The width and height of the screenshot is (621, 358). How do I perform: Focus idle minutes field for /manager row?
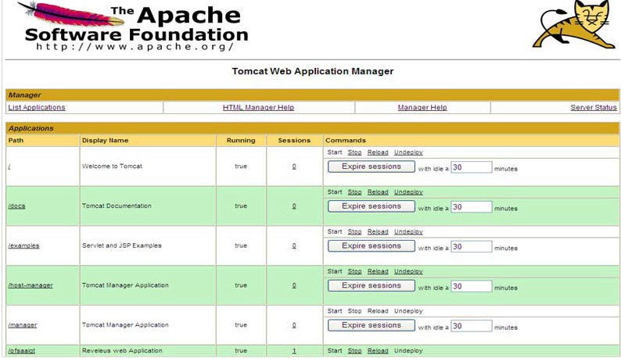pos(472,326)
